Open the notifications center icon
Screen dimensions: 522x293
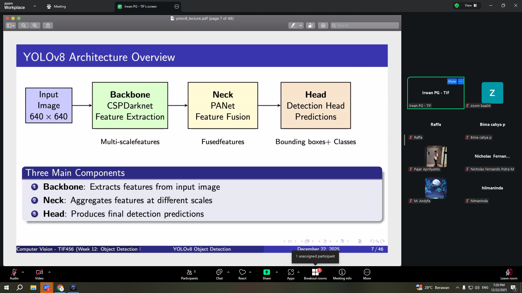(x=514, y=288)
